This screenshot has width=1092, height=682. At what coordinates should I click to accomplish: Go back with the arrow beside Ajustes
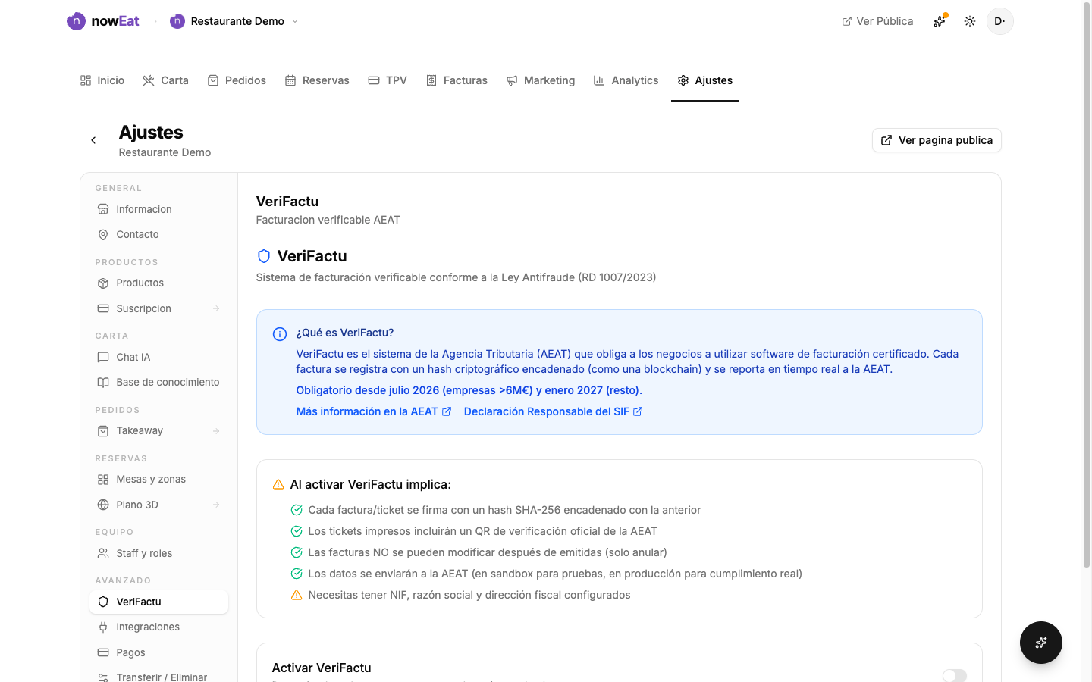pos(93,140)
